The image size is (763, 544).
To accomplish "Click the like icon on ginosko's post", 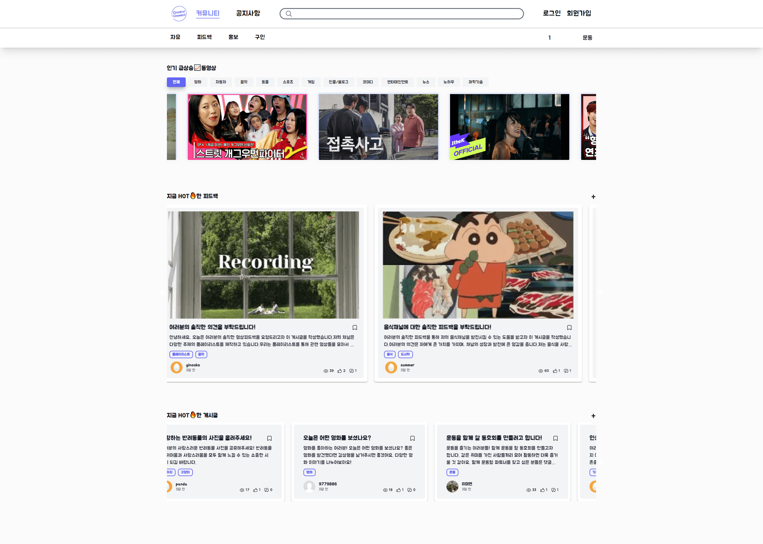I will pos(339,371).
